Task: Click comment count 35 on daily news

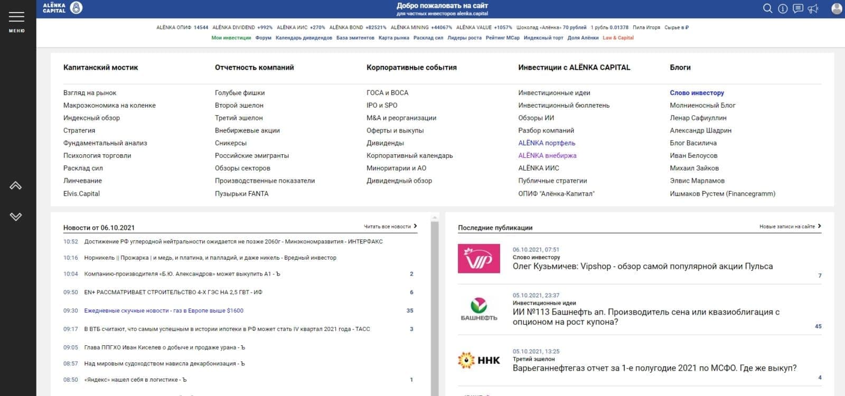Action: pyautogui.click(x=410, y=311)
